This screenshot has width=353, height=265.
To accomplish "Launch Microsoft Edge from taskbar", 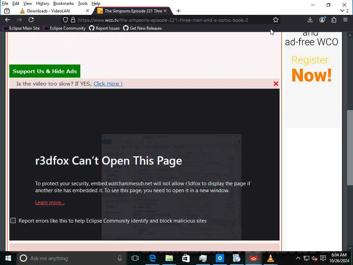I will (x=152, y=258).
